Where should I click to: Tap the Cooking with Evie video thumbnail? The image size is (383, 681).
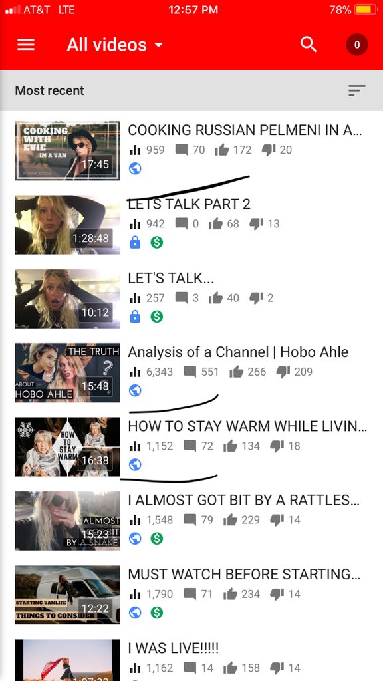pyautogui.click(x=67, y=151)
